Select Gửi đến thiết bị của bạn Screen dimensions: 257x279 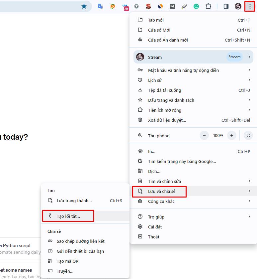pos(85,251)
